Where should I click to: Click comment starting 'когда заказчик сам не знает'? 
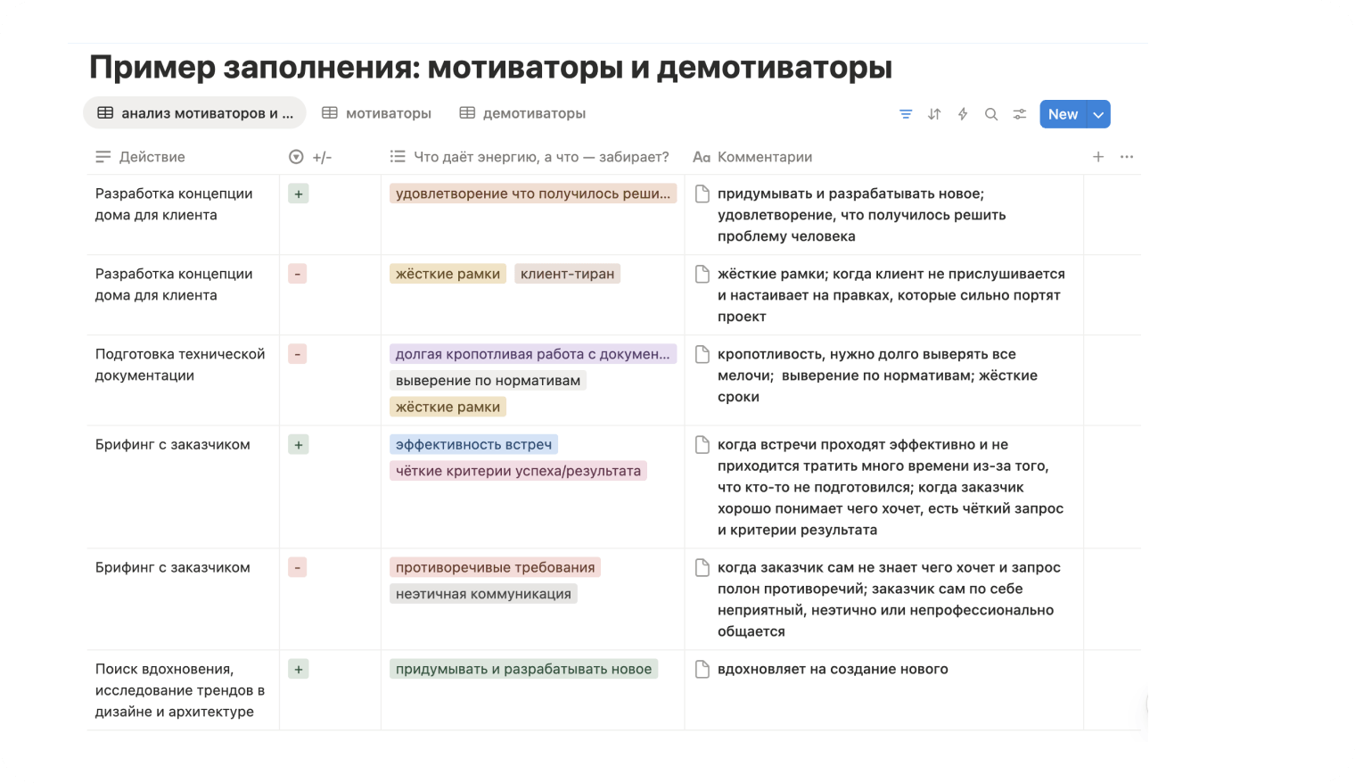pos(889,599)
